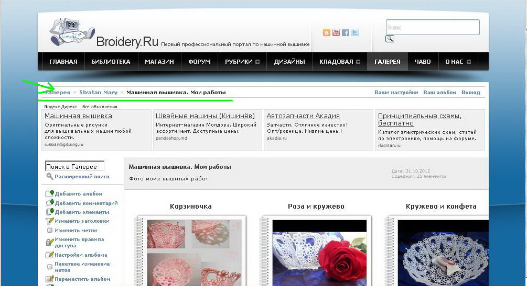The image size is (527, 286).
Task: Open the YouTube social icon
Action: pos(336,32)
